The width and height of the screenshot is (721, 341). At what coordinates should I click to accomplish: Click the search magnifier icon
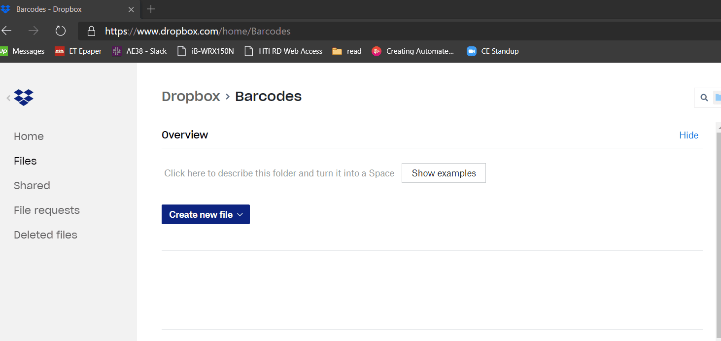pos(704,98)
